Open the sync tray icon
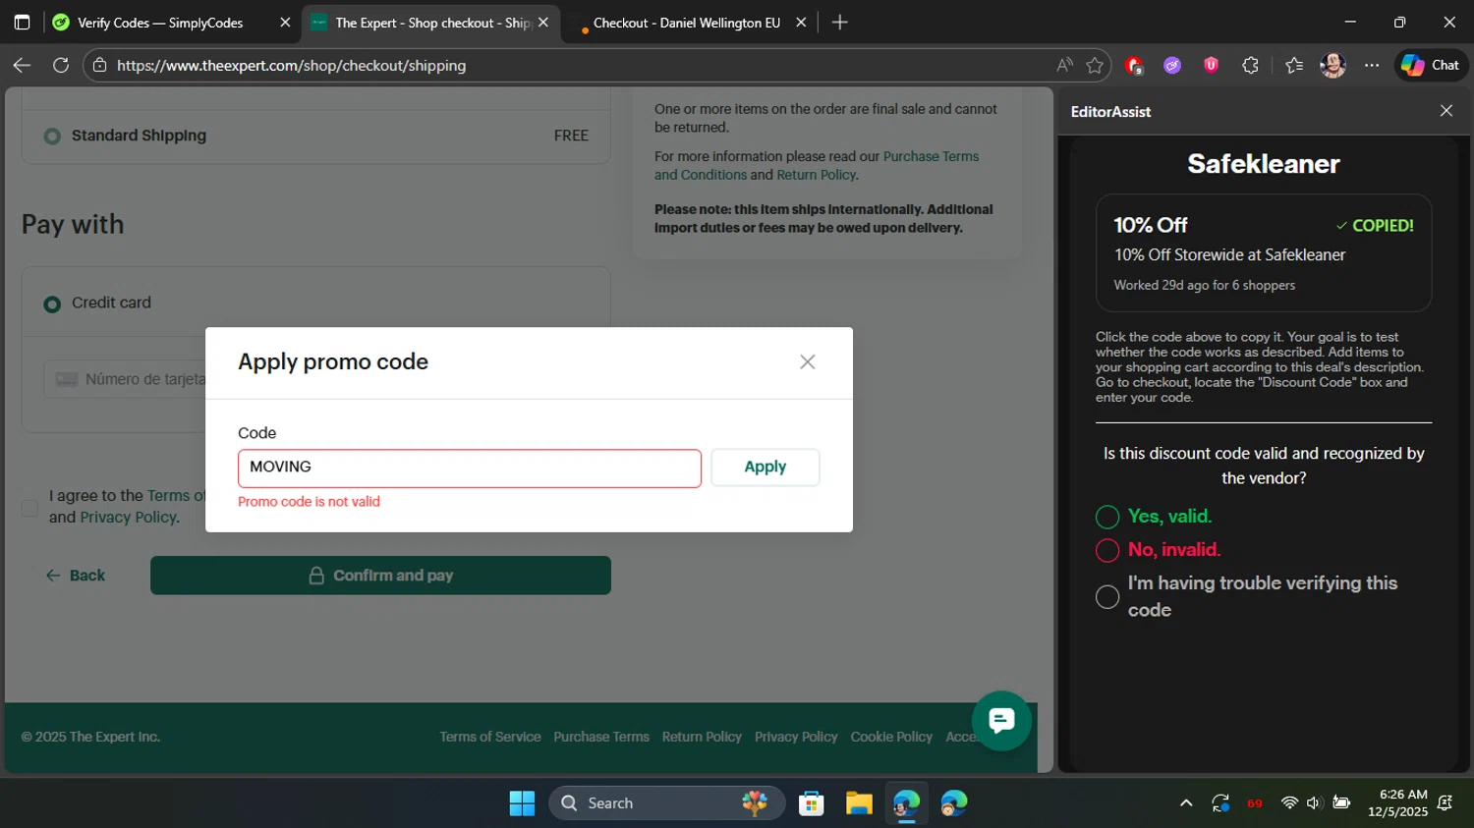1474x828 pixels. coord(1220,803)
